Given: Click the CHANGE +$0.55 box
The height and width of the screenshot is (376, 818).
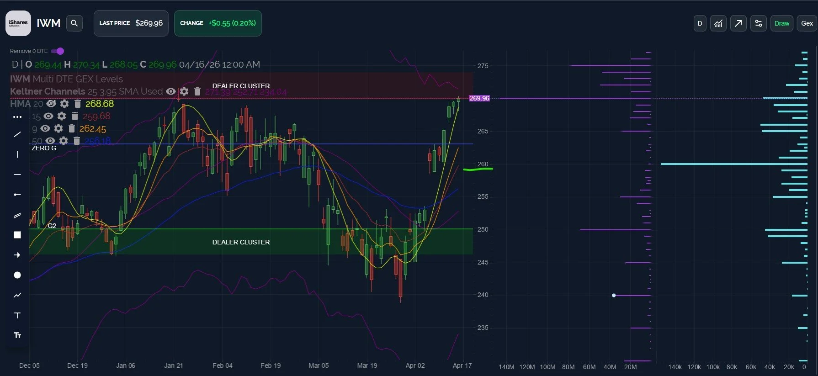Looking at the screenshot, I should pyautogui.click(x=218, y=23).
